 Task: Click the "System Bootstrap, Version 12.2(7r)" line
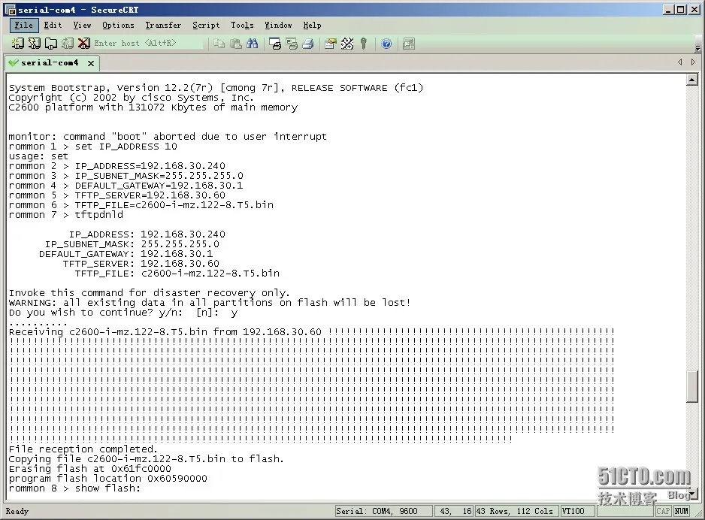point(216,88)
